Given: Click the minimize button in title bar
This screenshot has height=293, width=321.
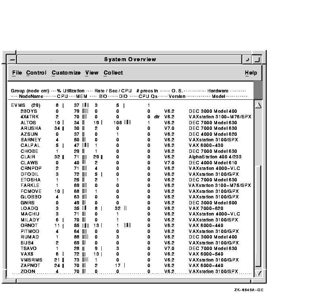Looking at the screenshot, I should point(247,60).
